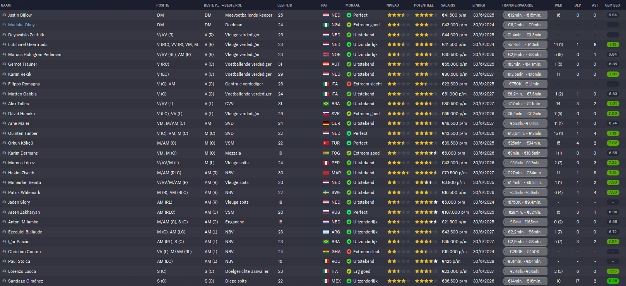The height and width of the screenshot is (286, 626).
Task: Click the Mexico flag for Santiago Giménez
Action: [x=326, y=281]
